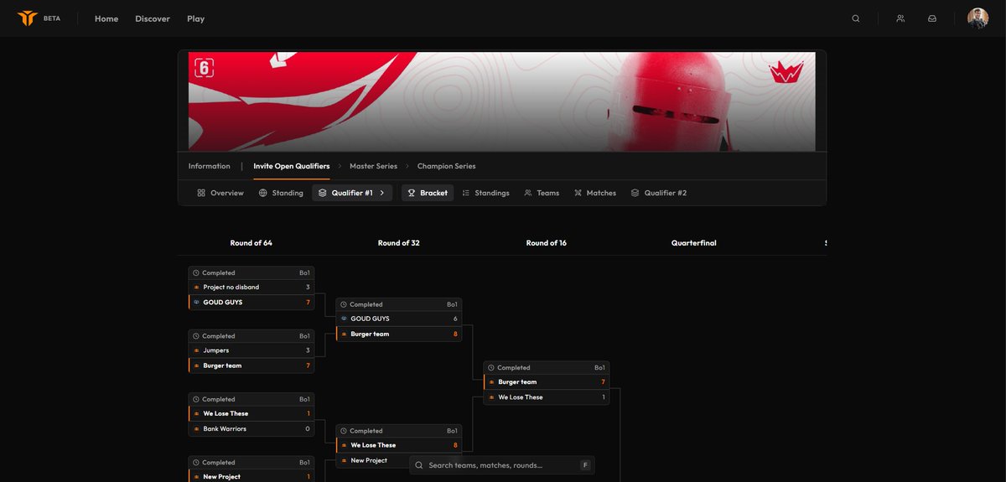The image size is (1006, 482).
Task: Click Round of 64 column header
Action: pos(251,243)
